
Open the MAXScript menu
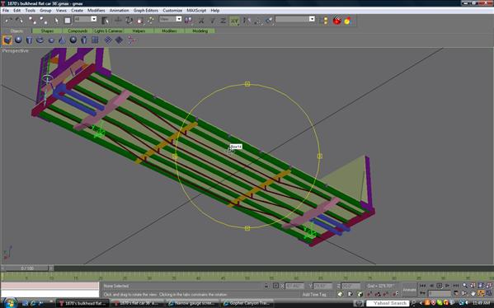click(x=196, y=11)
